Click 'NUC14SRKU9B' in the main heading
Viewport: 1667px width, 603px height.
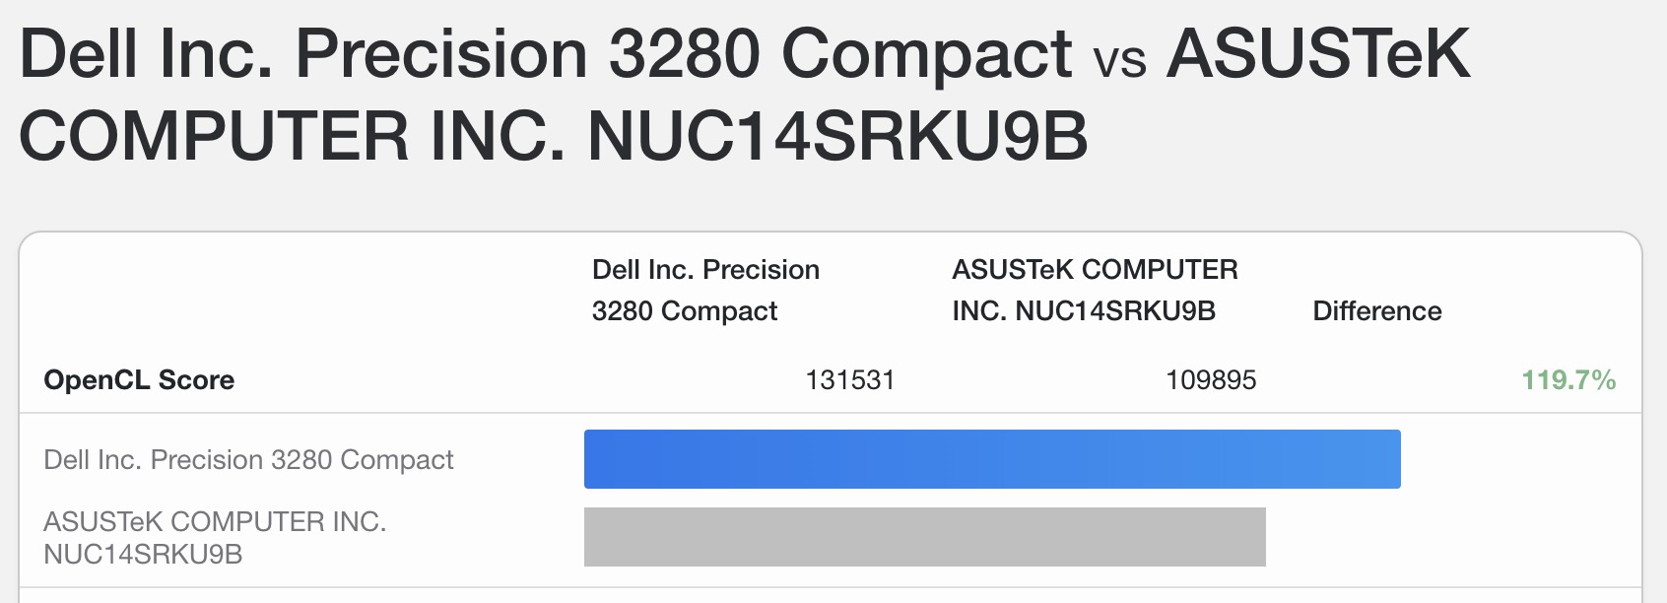tap(837, 136)
